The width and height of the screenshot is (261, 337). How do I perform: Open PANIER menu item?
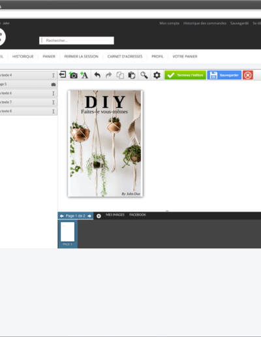click(49, 56)
